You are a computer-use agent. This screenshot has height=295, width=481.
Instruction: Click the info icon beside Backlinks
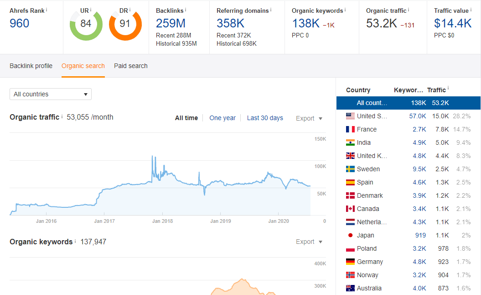(186, 10)
